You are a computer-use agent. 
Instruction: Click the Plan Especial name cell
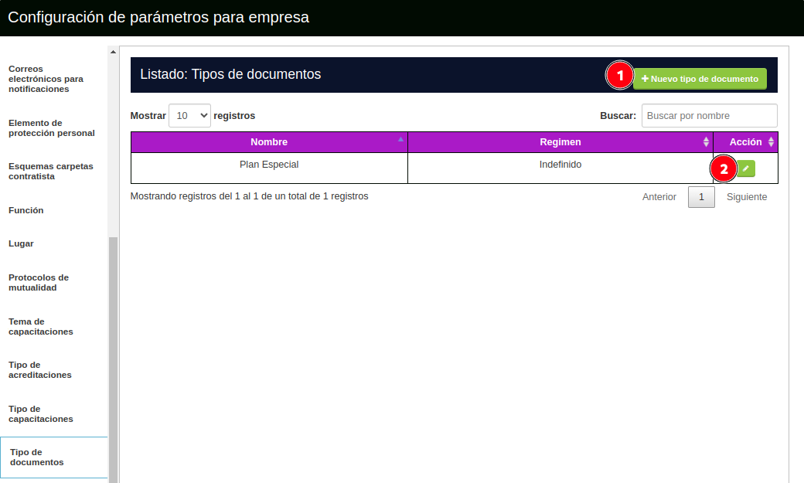(x=269, y=168)
